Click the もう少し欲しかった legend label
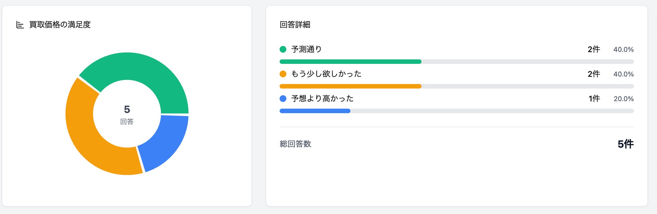 click(326, 74)
